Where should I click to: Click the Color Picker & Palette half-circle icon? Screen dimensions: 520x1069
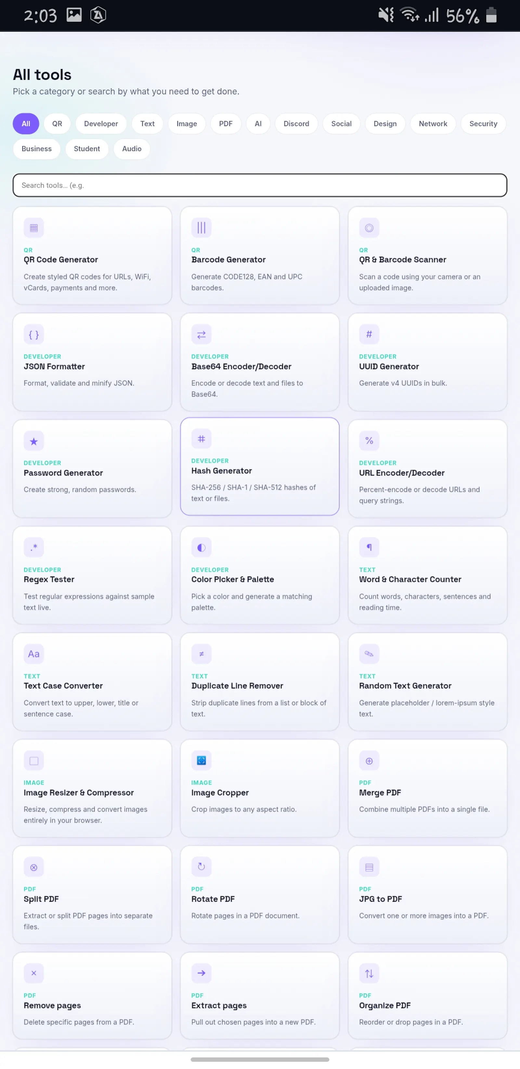201,547
